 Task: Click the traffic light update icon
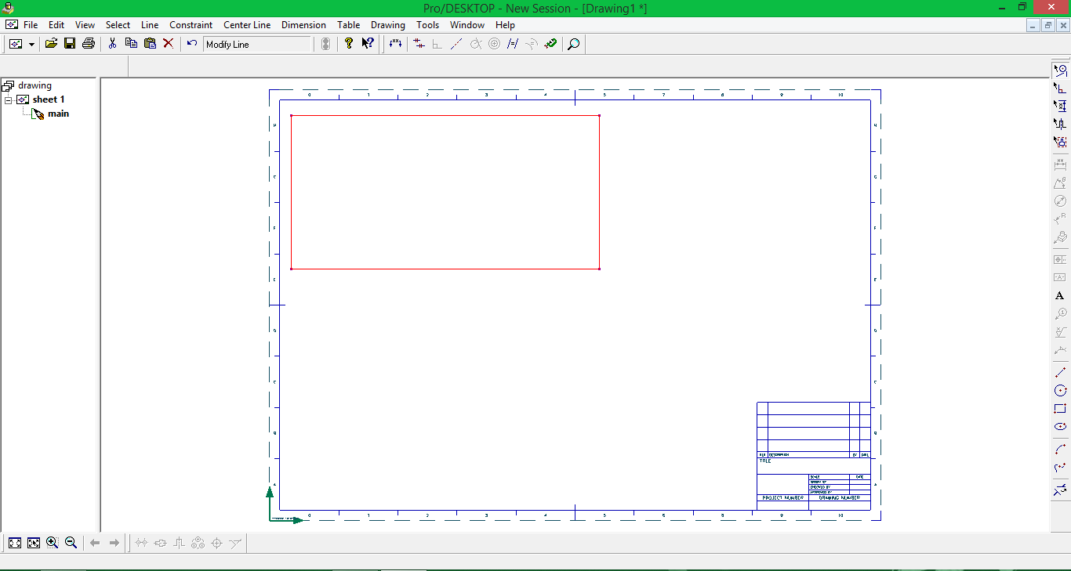[326, 44]
